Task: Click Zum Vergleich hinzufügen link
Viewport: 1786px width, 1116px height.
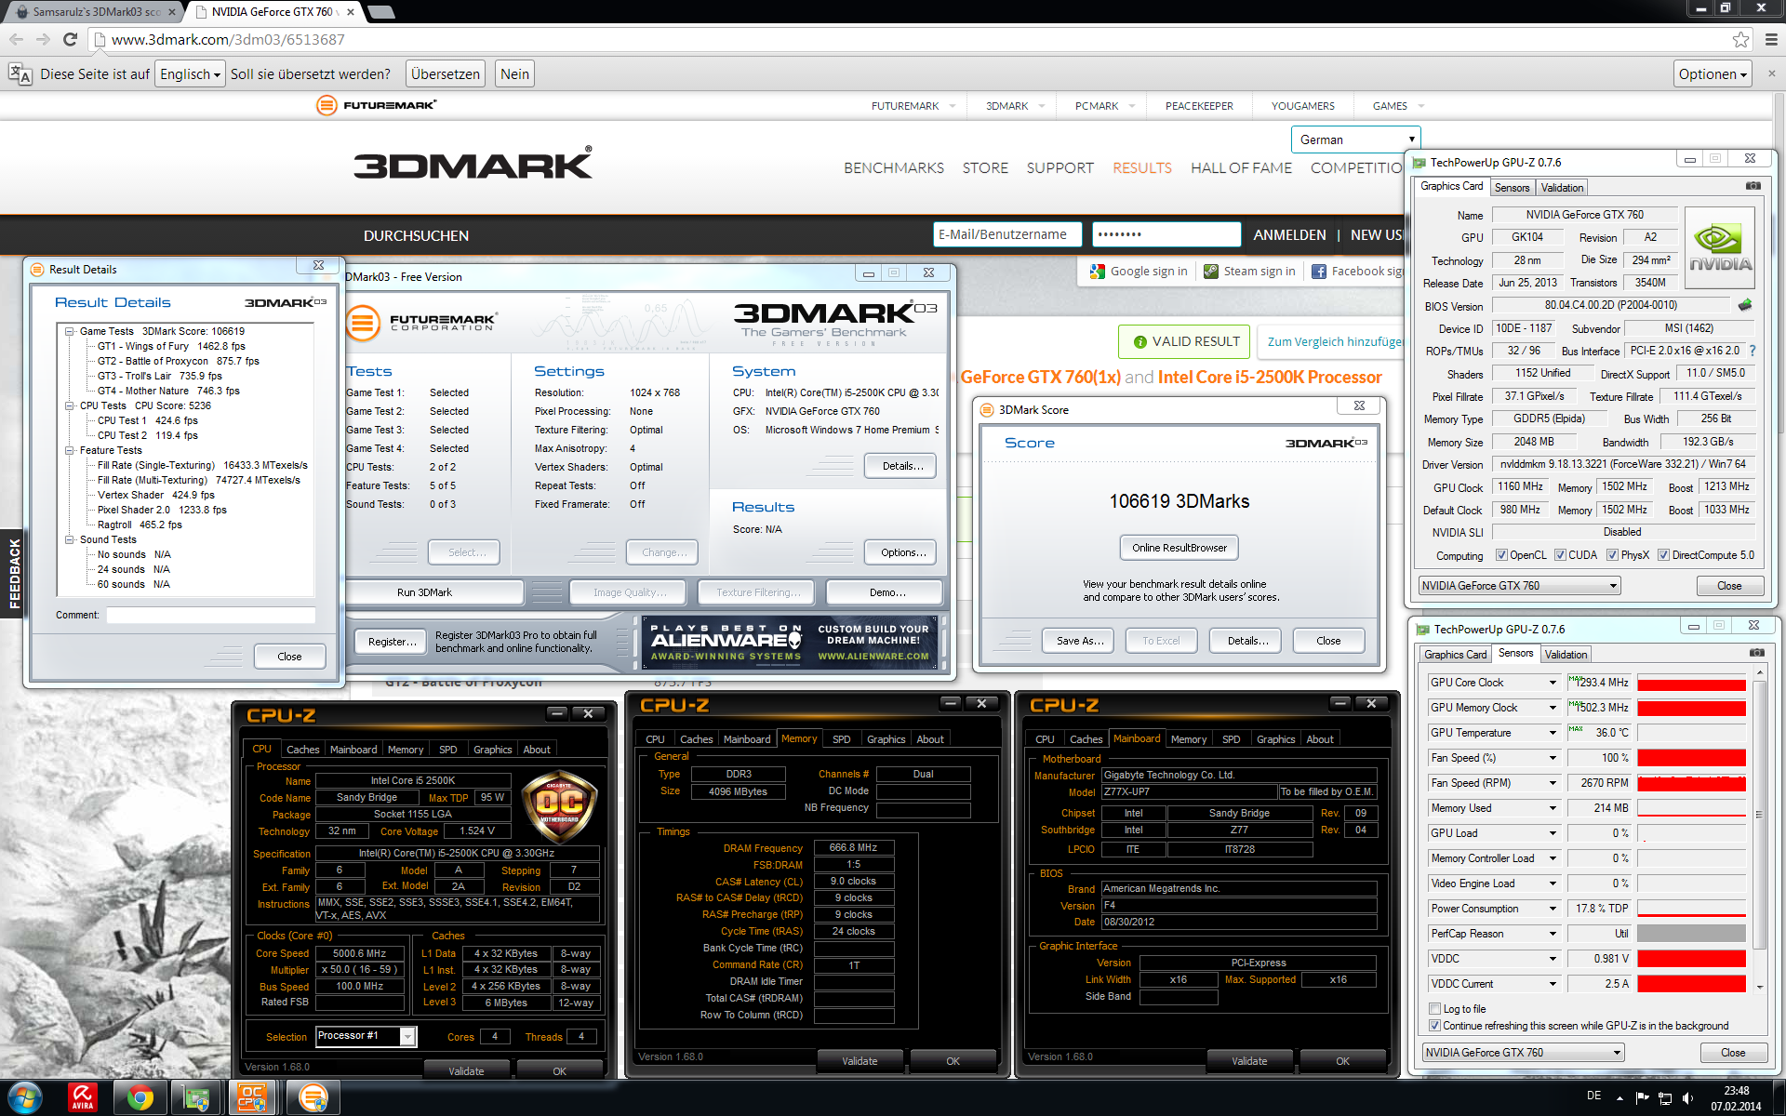Action: (1335, 341)
